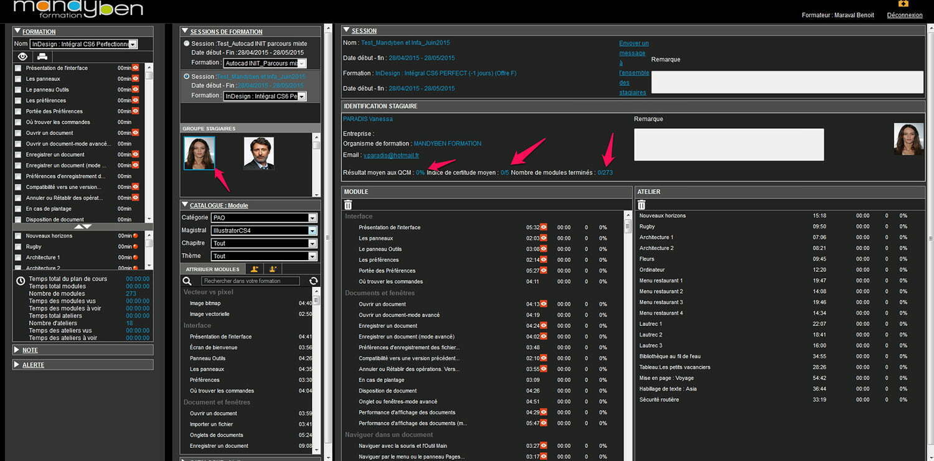Image resolution: width=934 pixels, height=461 pixels.
Task: Click the printer icon in Formation panel
Action: tap(42, 57)
